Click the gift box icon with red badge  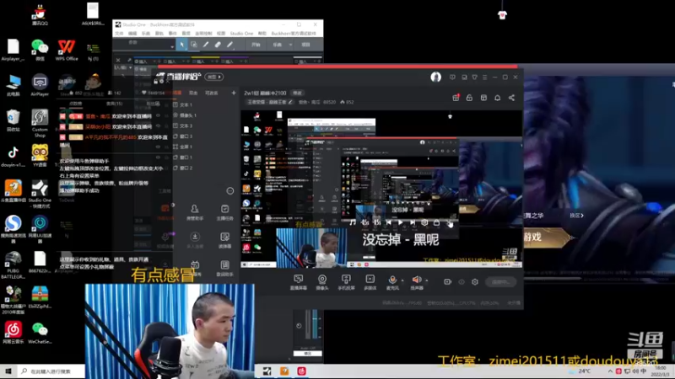(456, 98)
